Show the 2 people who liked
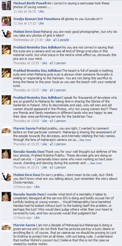 pos(63,40)
